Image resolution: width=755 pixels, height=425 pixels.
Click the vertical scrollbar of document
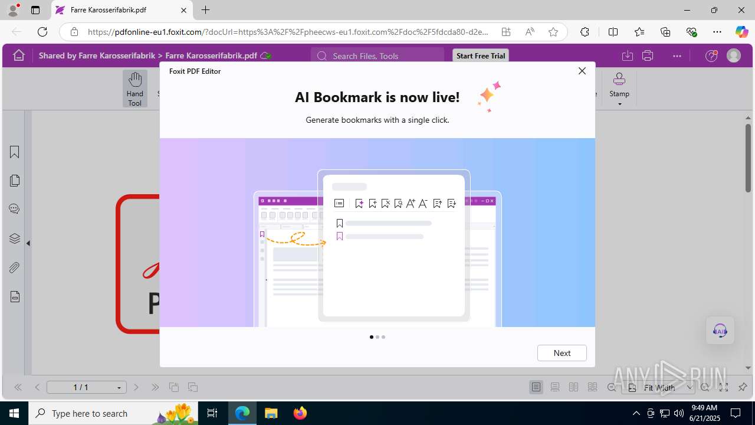(x=748, y=158)
